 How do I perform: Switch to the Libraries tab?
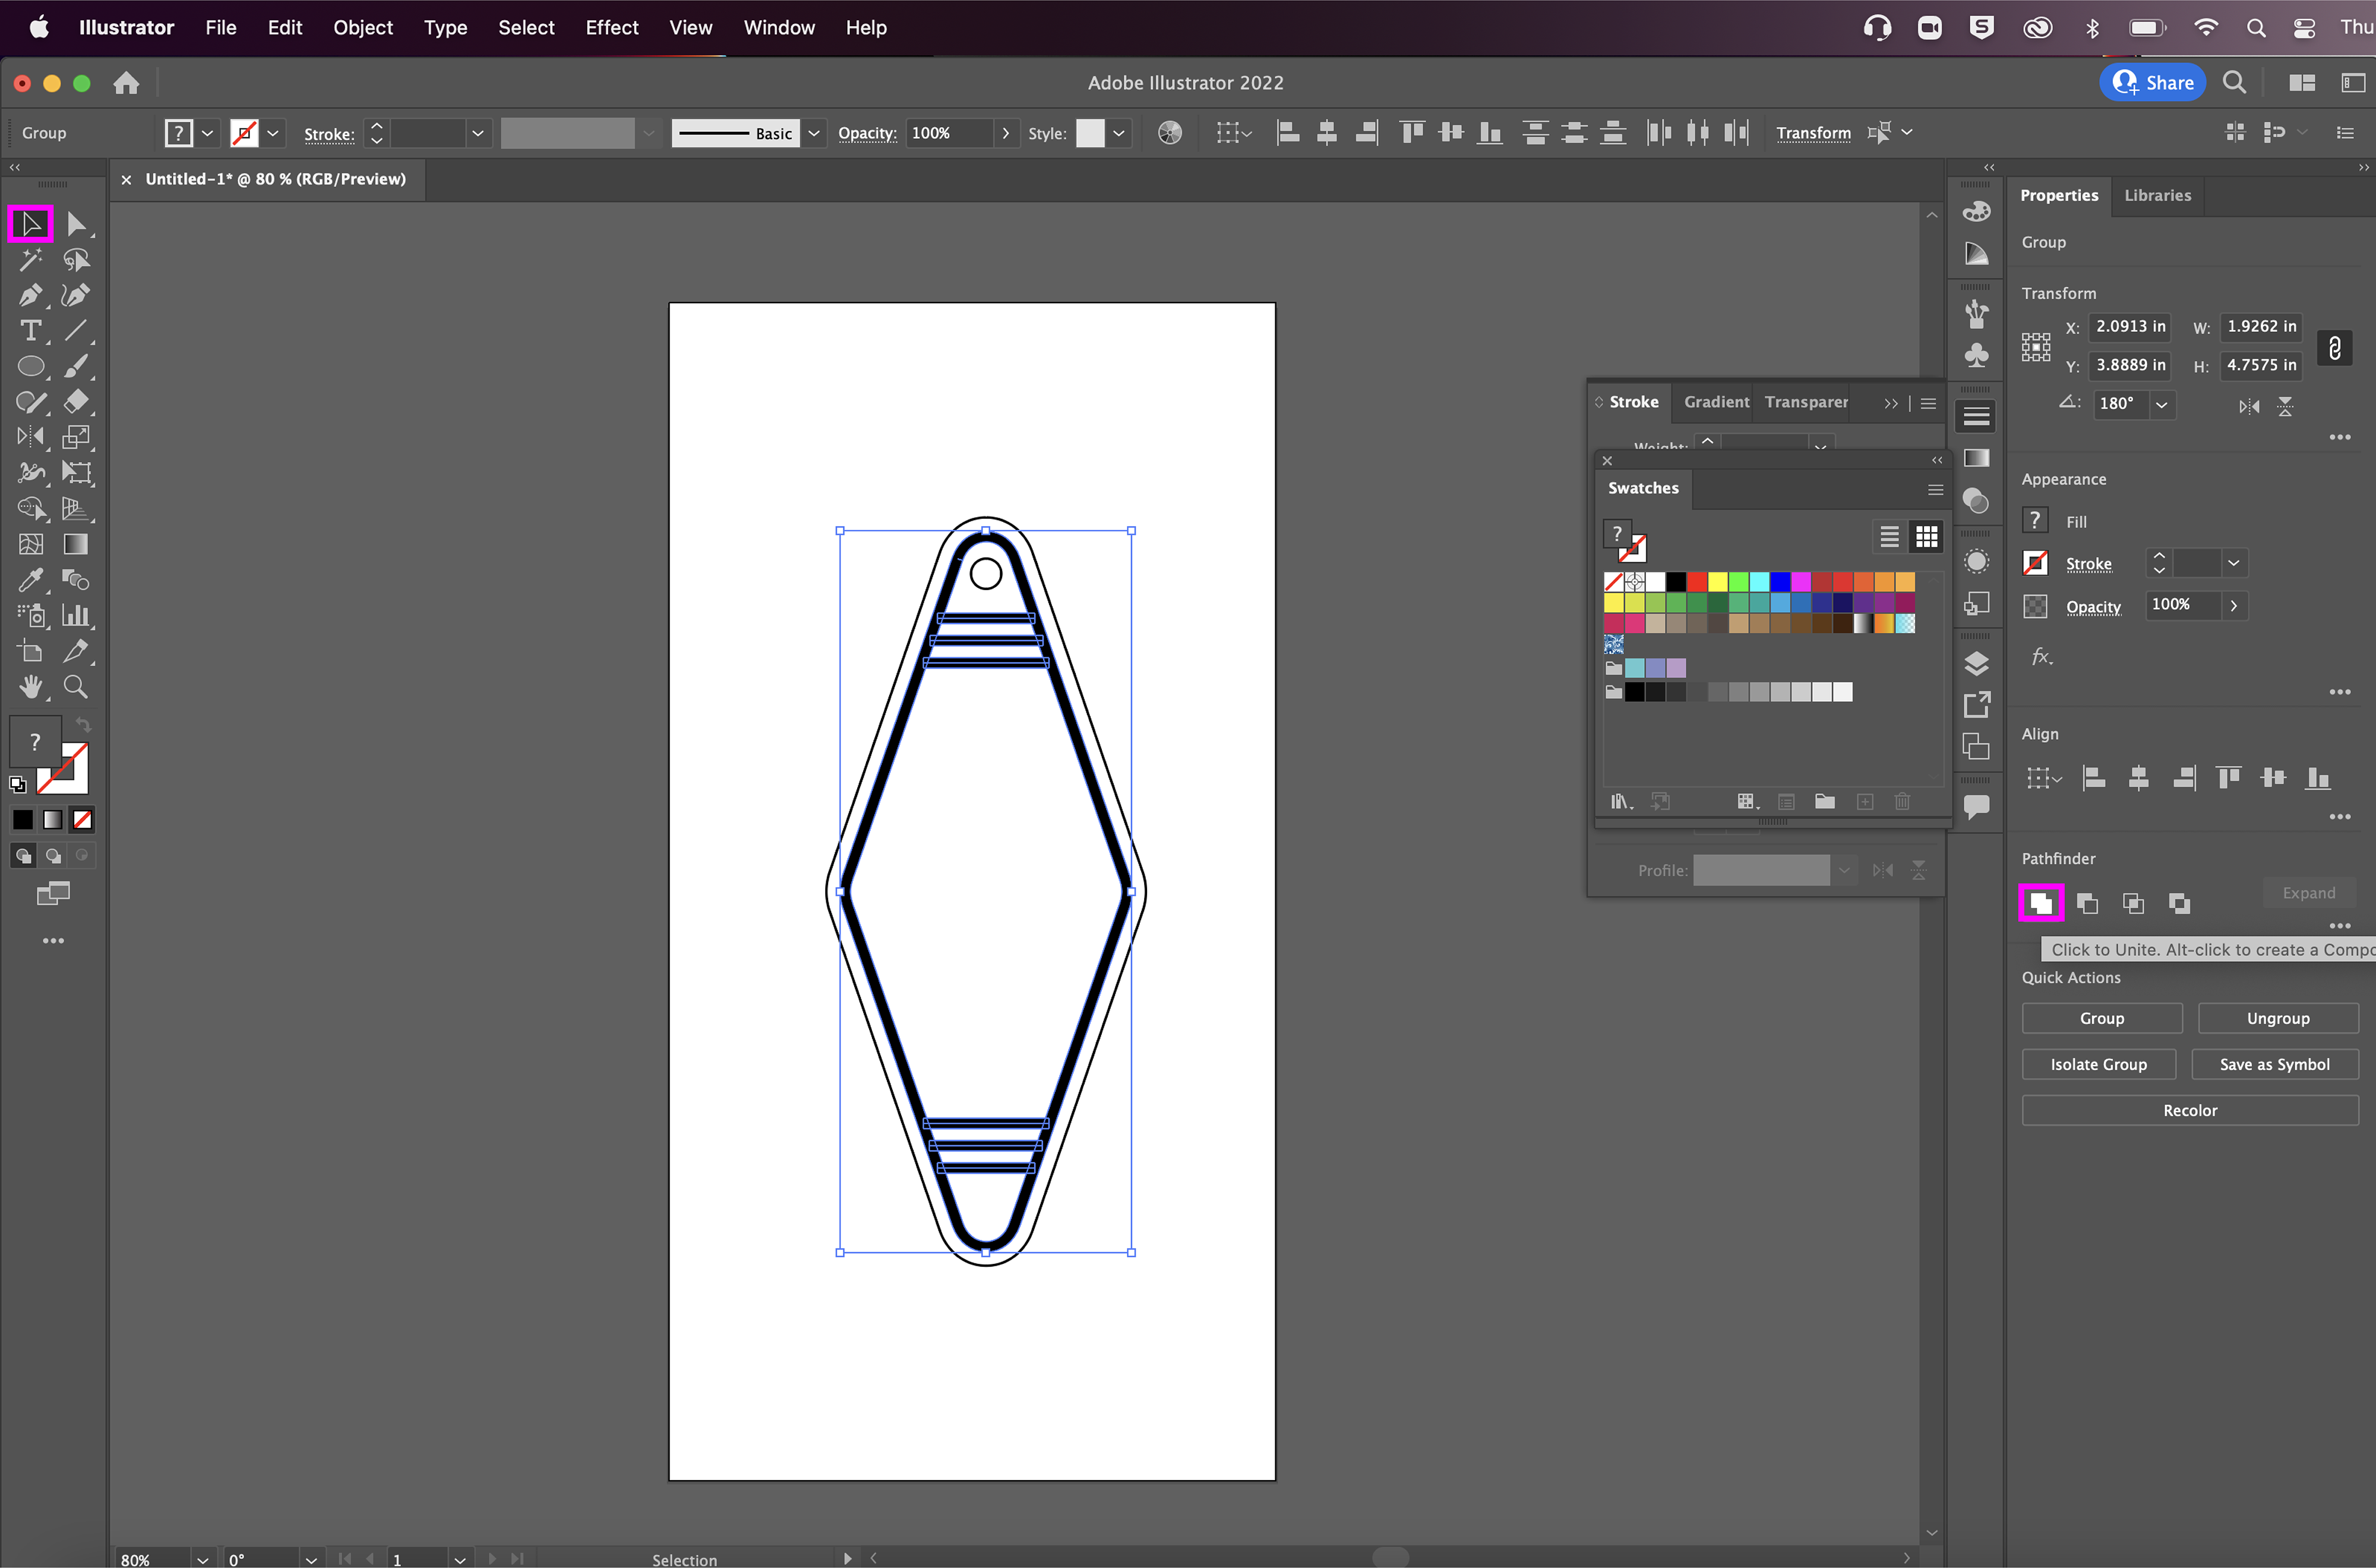(2157, 195)
